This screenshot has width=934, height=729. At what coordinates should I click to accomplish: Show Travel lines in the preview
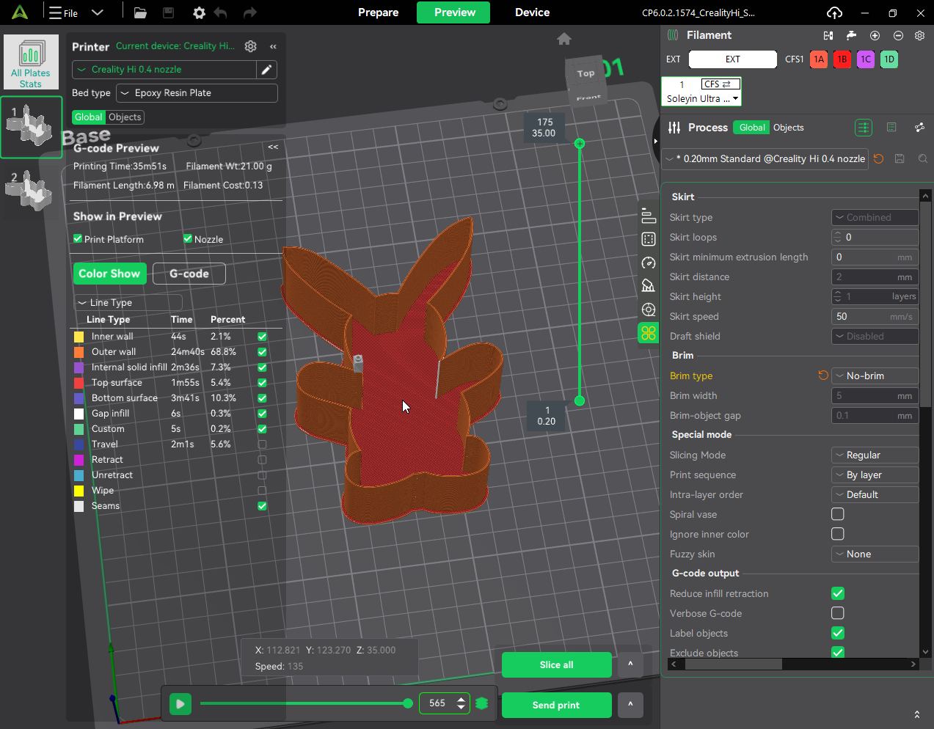coord(262,444)
